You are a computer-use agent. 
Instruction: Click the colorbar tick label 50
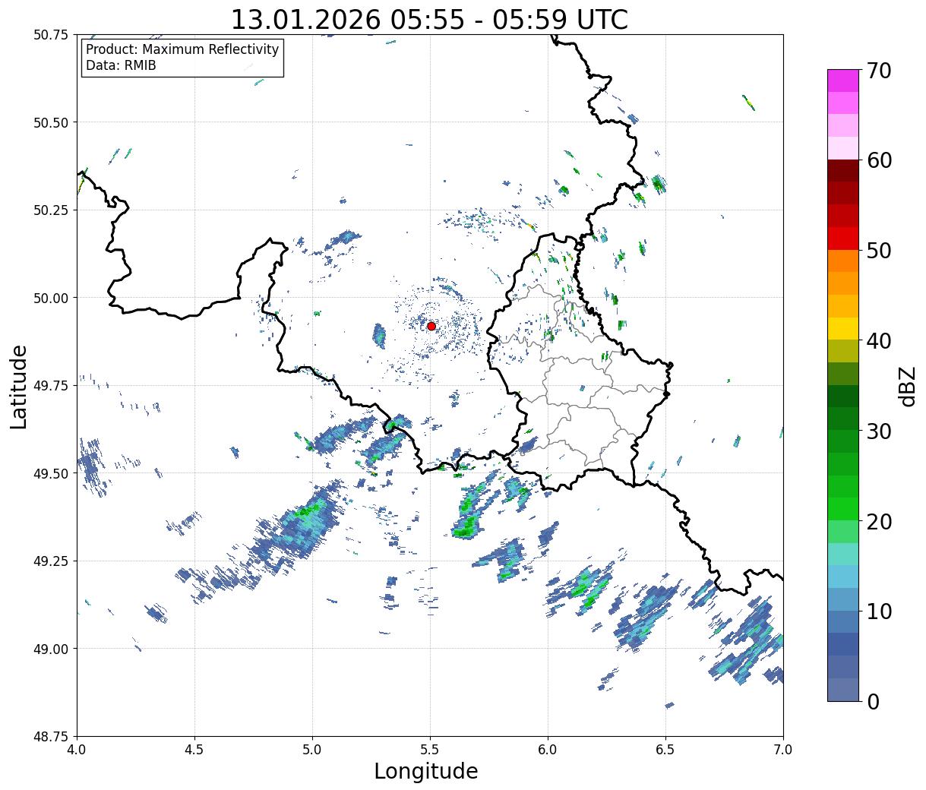click(x=878, y=251)
